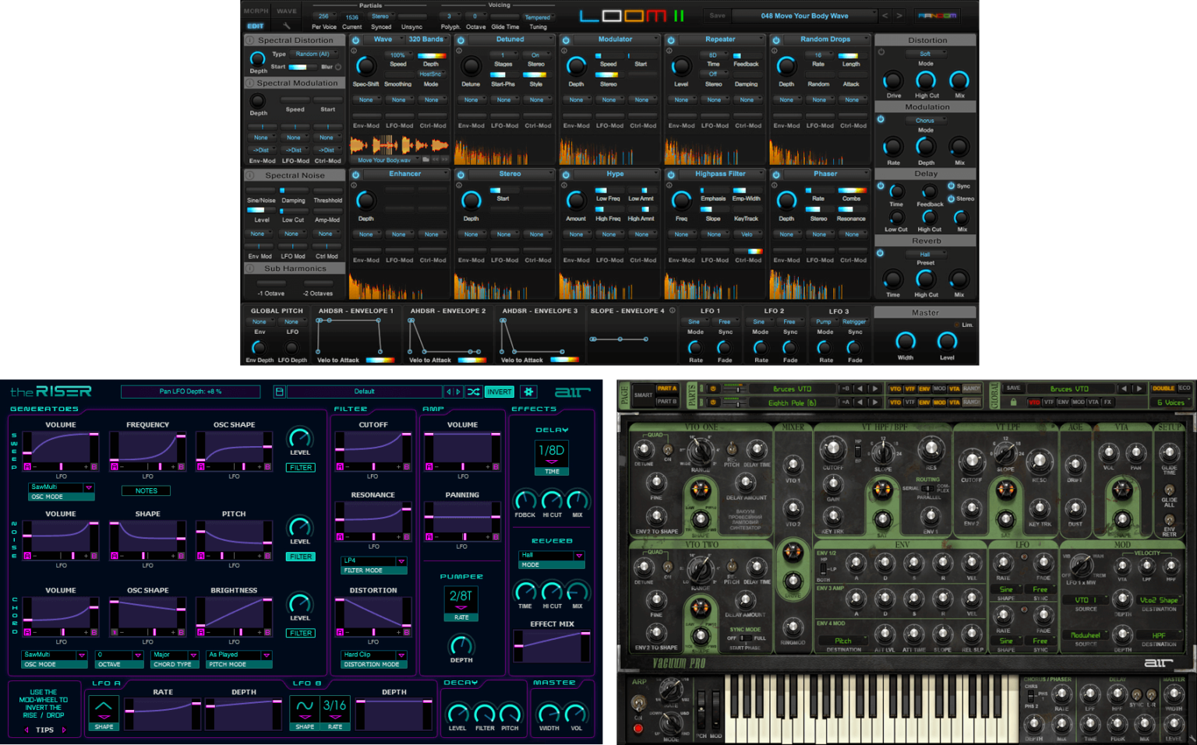The image size is (1197, 745).
Task: Toggle the Repeater module power icon in Loom
Action: (671, 40)
